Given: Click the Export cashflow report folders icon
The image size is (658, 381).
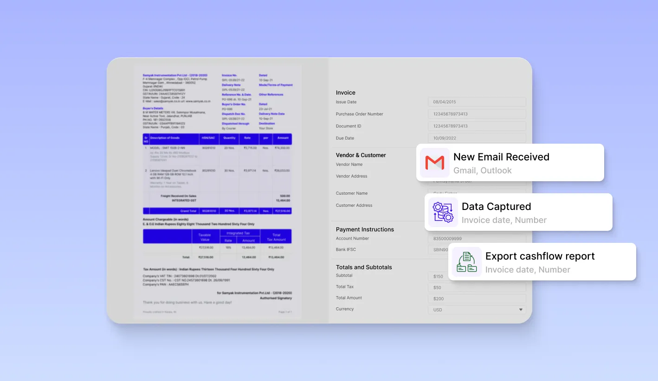Looking at the screenshot, I should [466, 261].
